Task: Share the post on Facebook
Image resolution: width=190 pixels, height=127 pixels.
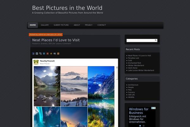Action: click(x=33, y=54)
